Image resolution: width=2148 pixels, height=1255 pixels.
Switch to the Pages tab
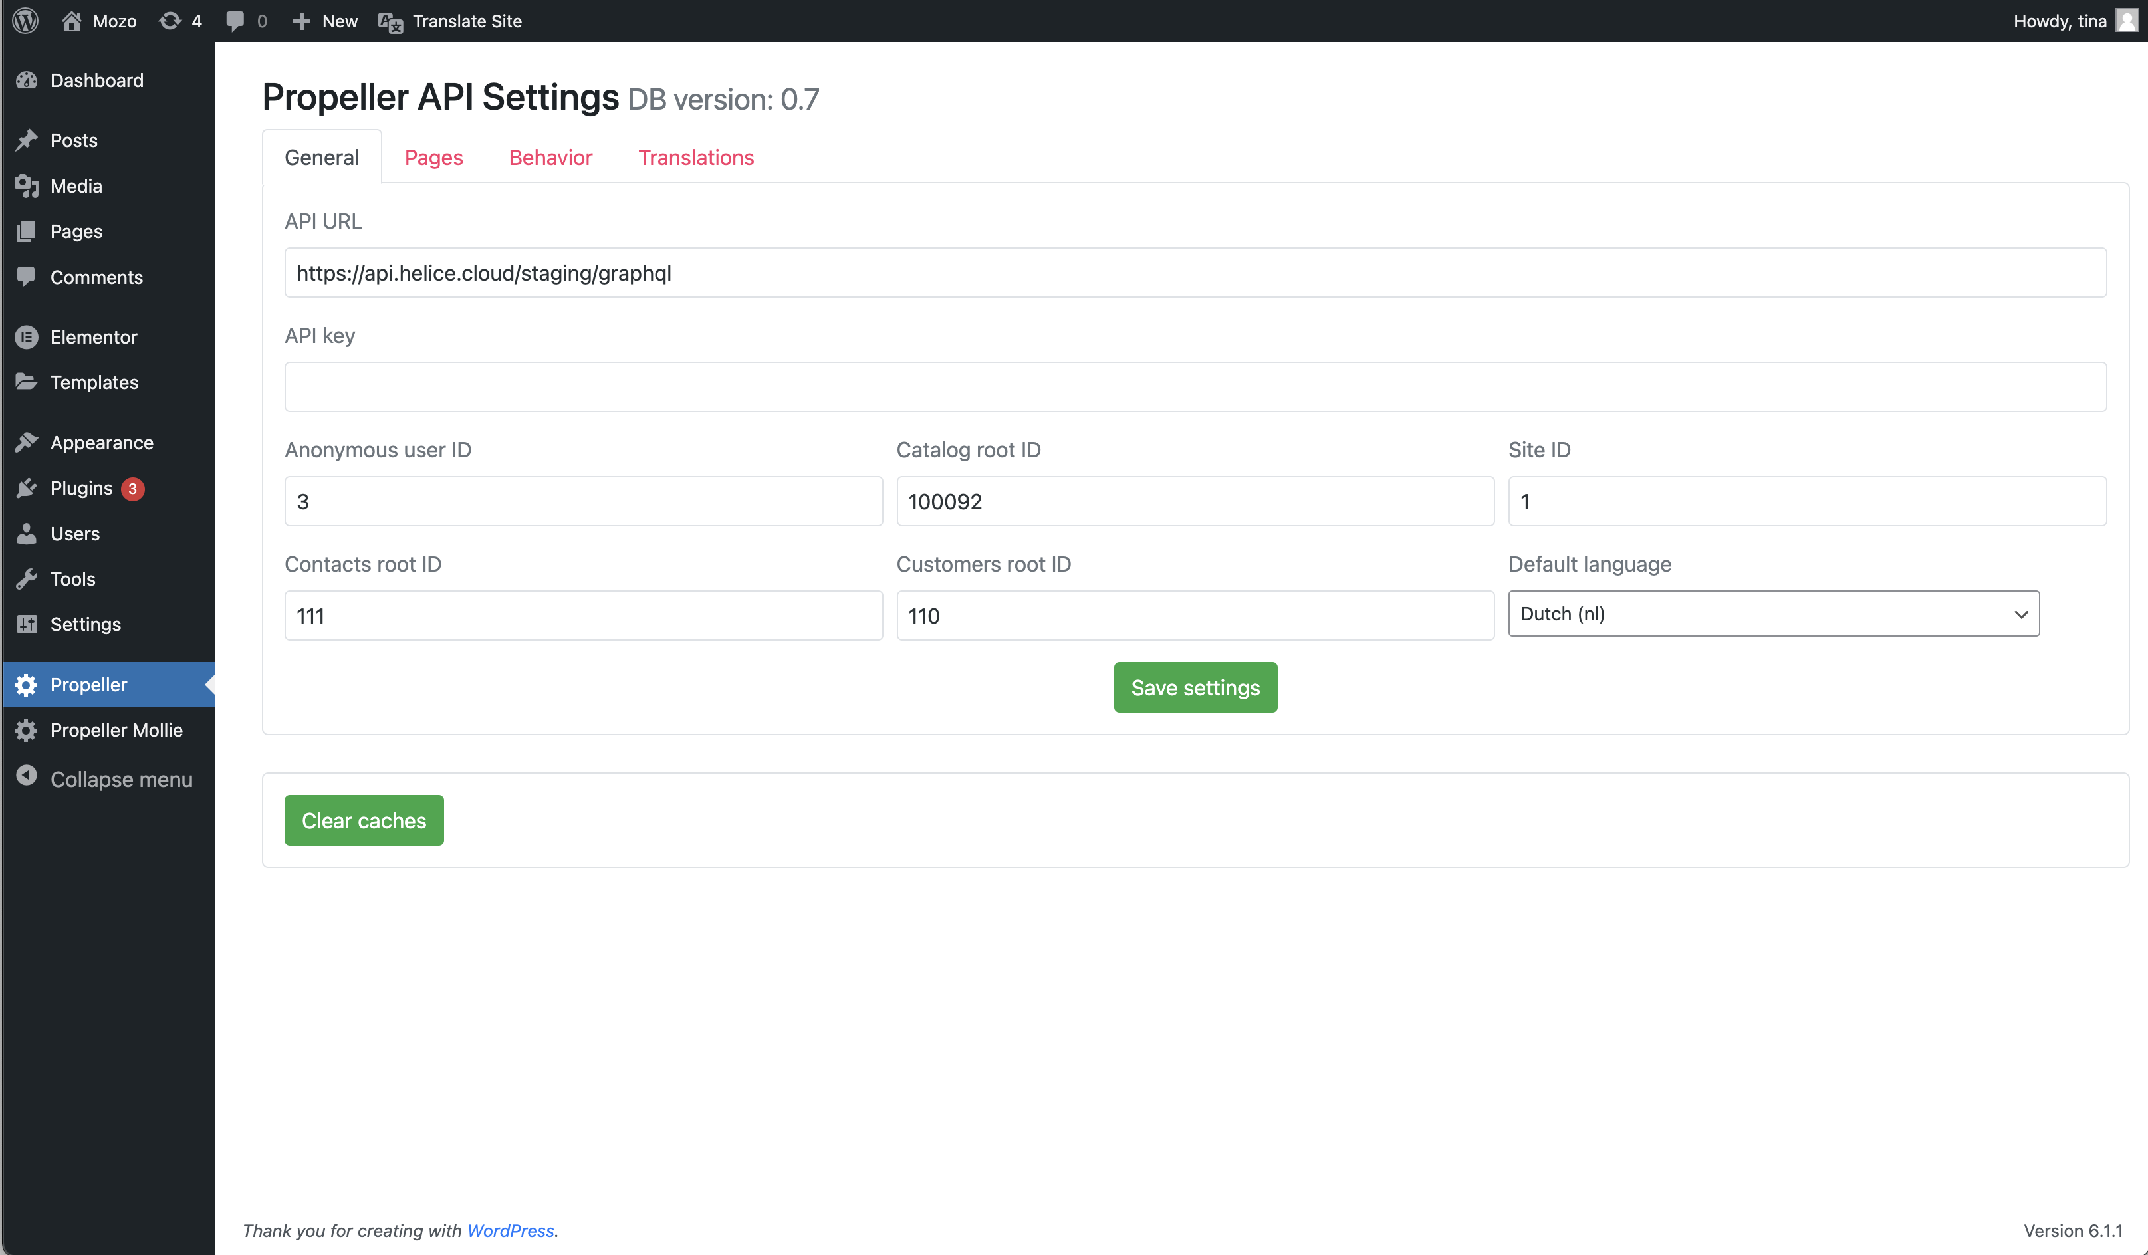(434, 157)
